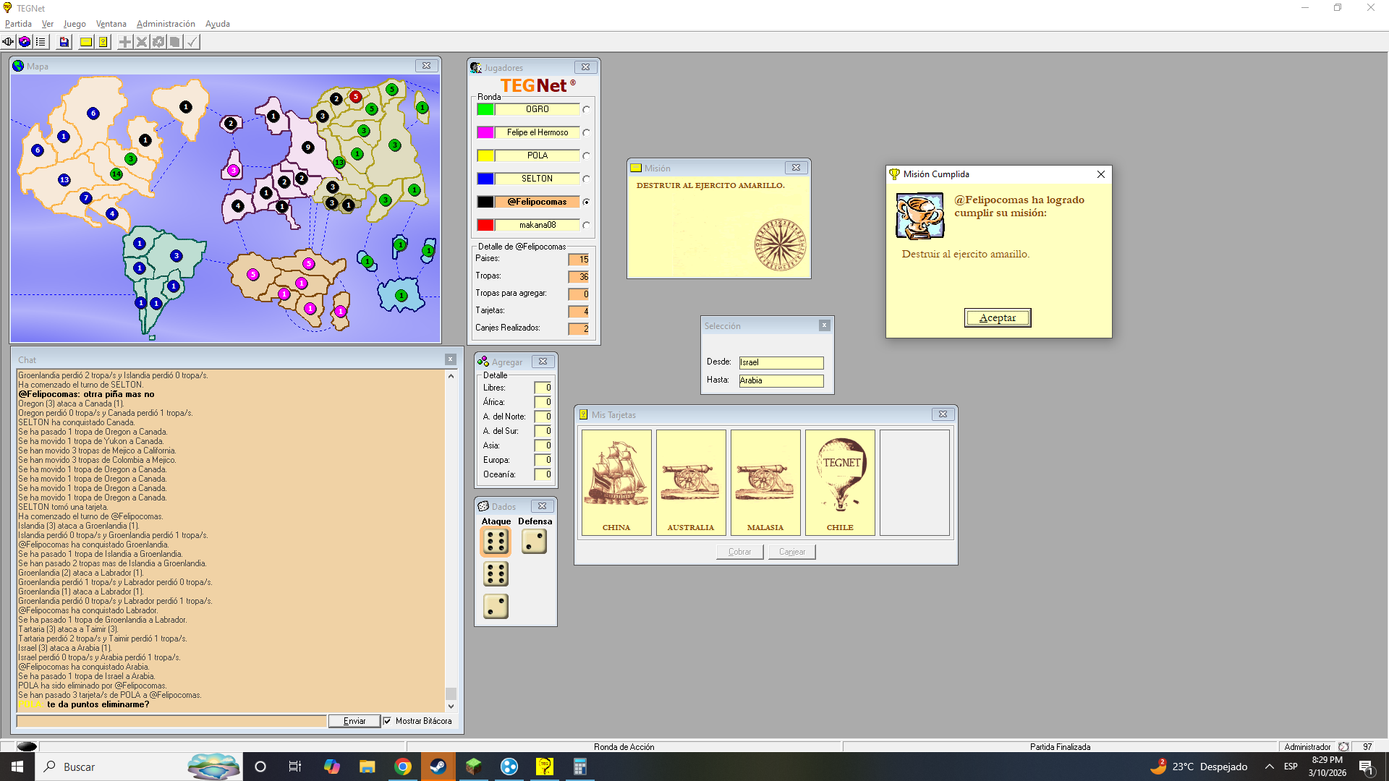The width and height of the screenshot is (1389, 781).
Task: Click the yellow cards toolbar icon
Action: click(x=103, y=42)
